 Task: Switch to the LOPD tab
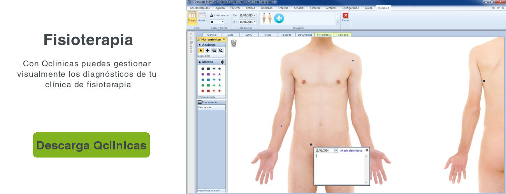[x=249, y=35]
